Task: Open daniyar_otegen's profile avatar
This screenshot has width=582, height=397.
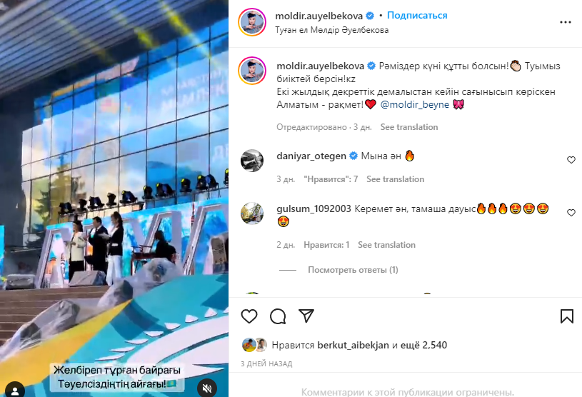Action: pyautogui.click(x=252, y=160)
